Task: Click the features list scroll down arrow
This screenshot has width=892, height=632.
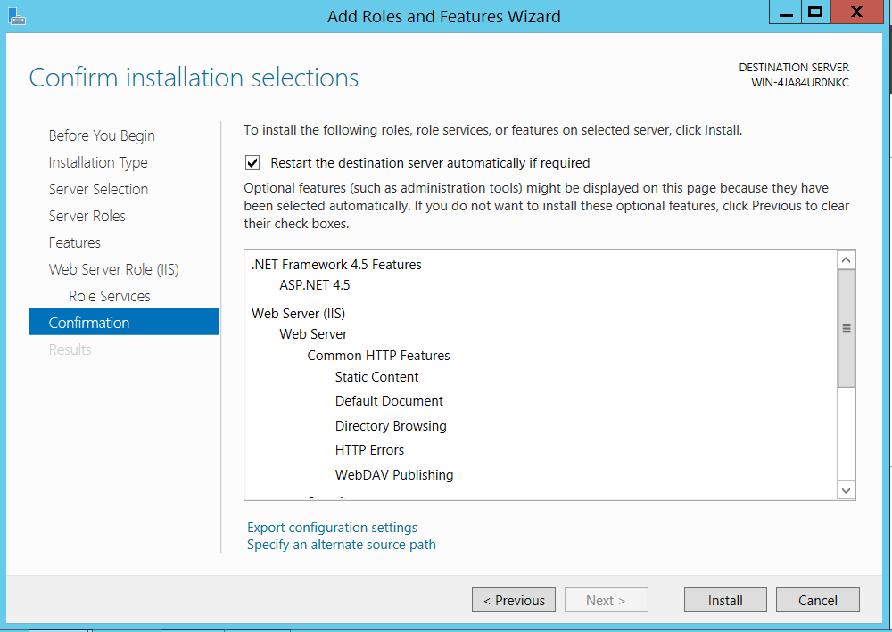Action: point(846,490)
